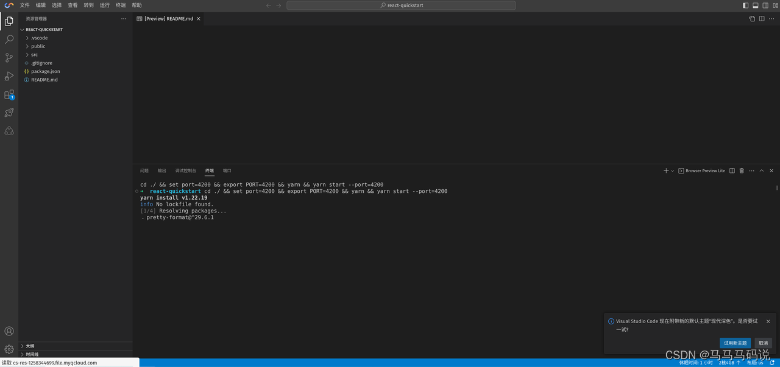Open the 文件 menu
Viewport: 780px width, 367px height.
point(24,5)
